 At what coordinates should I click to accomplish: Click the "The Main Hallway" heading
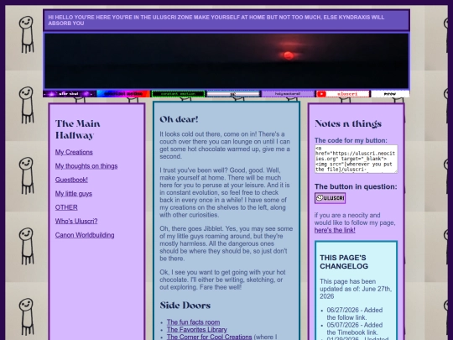[78, 129]
